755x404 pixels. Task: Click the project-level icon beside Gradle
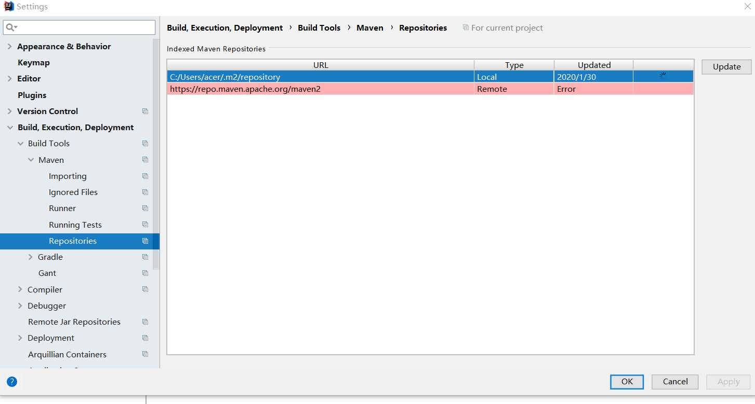pyautogui.click(x=145, y=257)
